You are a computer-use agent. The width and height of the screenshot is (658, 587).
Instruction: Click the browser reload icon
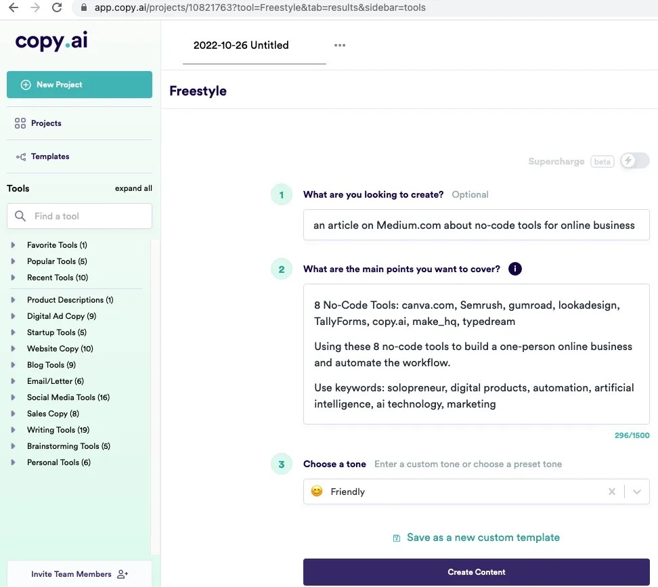coord(57,8)
